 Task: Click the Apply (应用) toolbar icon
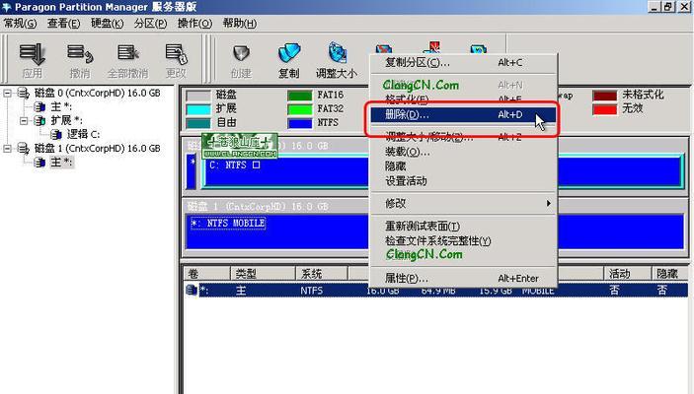click(x=32, y=54)
